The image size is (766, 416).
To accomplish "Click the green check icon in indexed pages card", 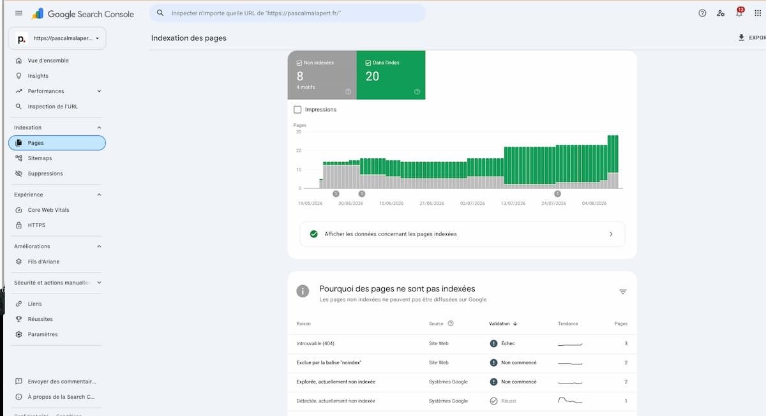I will [313, 234].
